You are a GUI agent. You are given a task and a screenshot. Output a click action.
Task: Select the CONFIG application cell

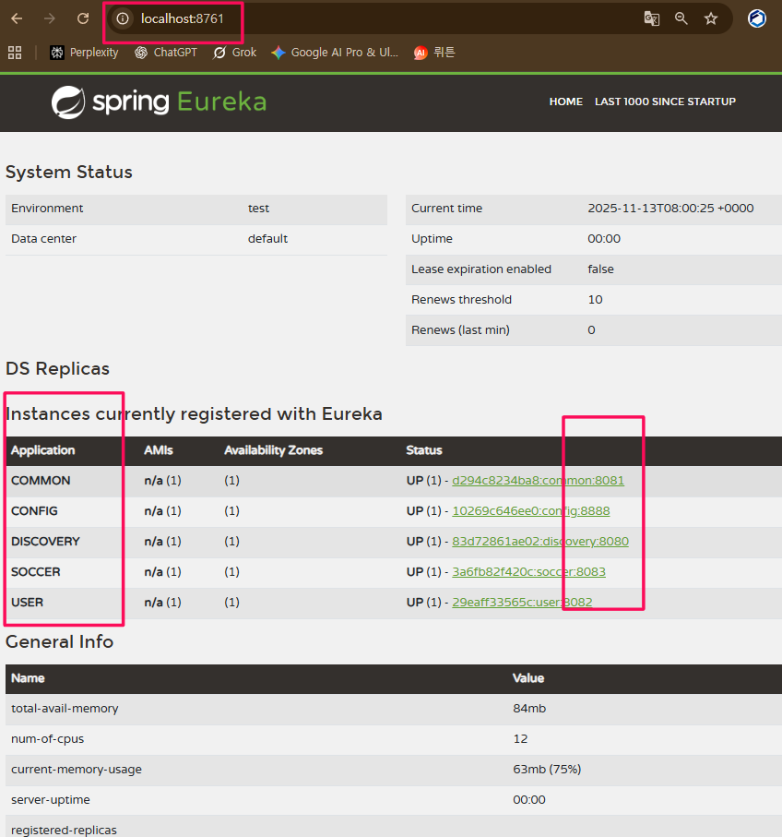(x=34, y=511)
